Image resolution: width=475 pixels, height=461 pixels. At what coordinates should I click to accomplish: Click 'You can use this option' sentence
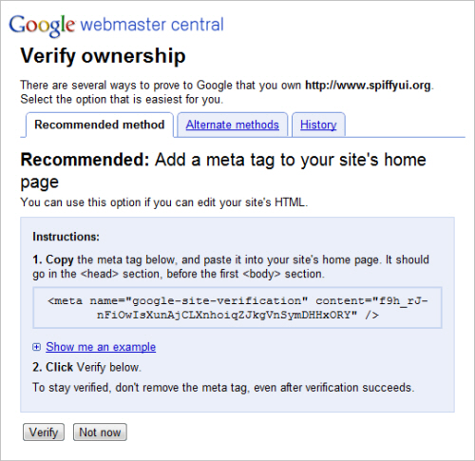tap(164, 202)
